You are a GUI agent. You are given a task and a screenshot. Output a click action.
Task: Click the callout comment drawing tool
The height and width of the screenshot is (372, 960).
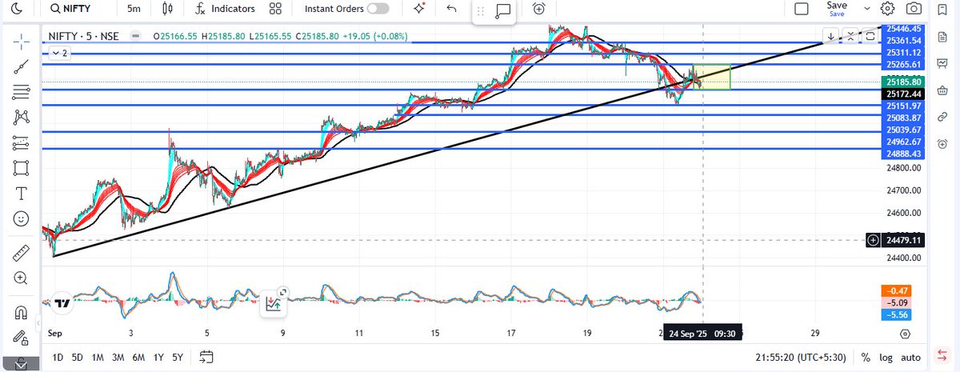[x=503, y=11]
